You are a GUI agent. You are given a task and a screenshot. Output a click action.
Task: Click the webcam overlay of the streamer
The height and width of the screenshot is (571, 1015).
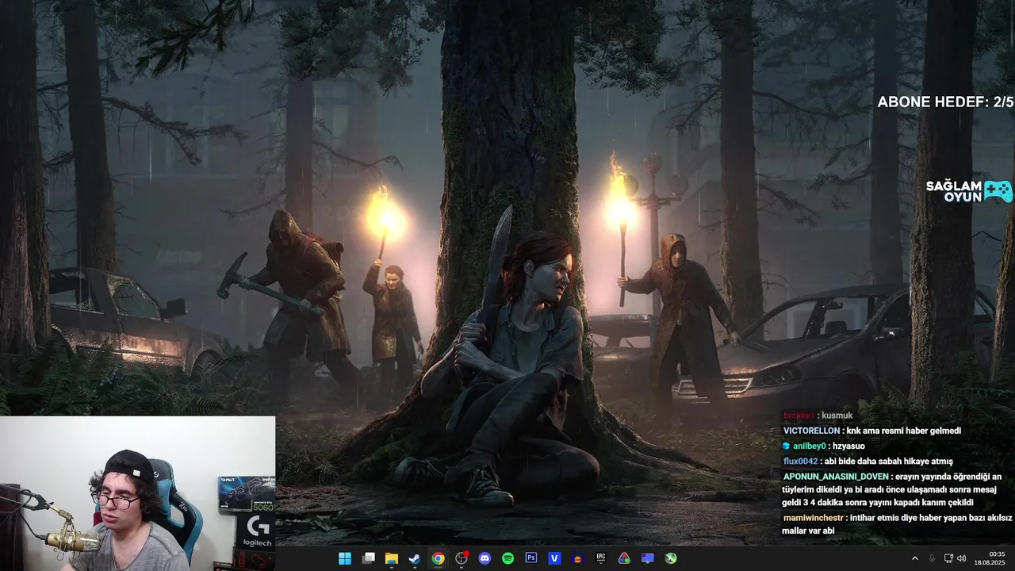(x=137, y=493)
